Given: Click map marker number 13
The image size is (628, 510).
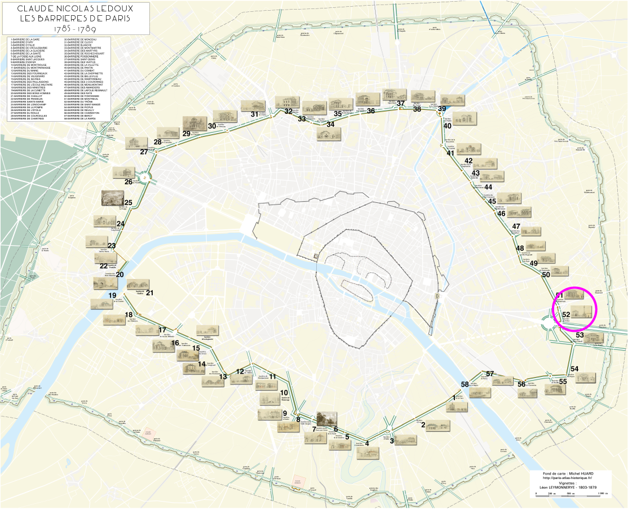Looking at the screenshot, I should (x=223, y=376).
